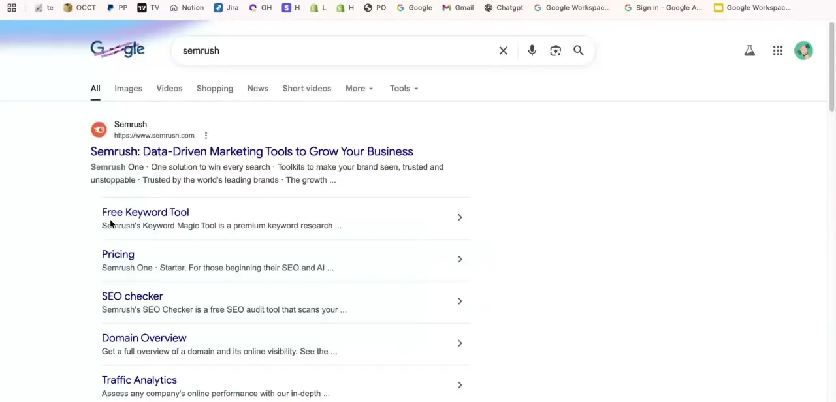Switch to the News tab

(258, 88)
